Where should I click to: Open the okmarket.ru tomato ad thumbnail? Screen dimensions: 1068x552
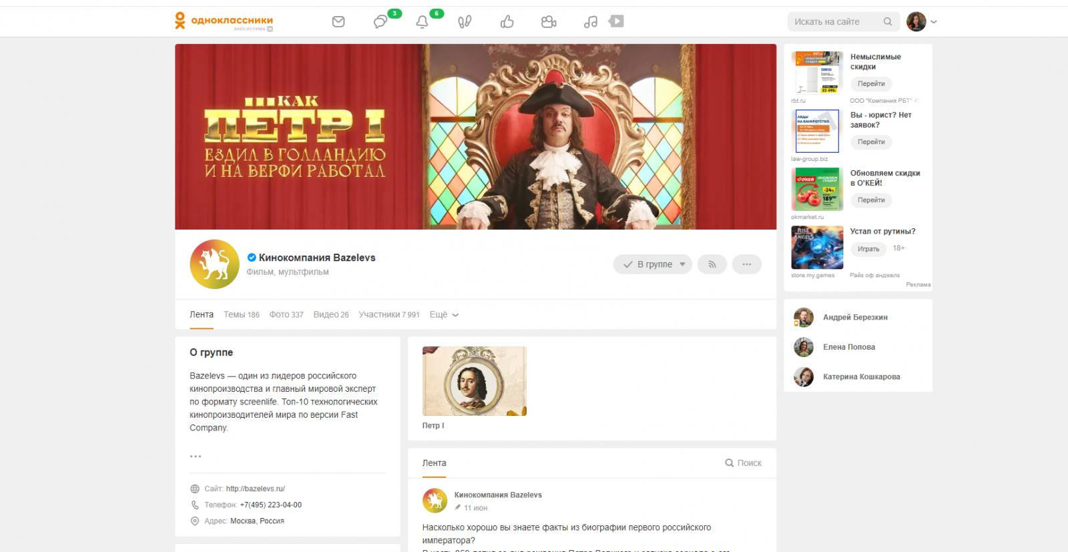click(817, 189)
